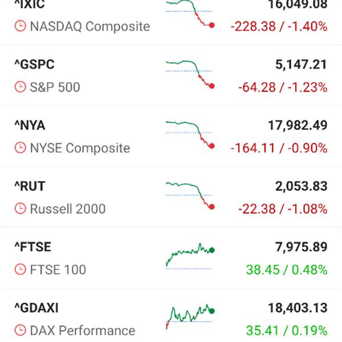The height and width of the screenshot is (342, 342).
Task: Open the ^FTSE ticker symbol
Action: [x=32, y=247]
